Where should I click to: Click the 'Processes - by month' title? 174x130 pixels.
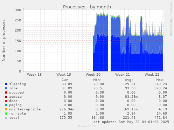[87, 7]
